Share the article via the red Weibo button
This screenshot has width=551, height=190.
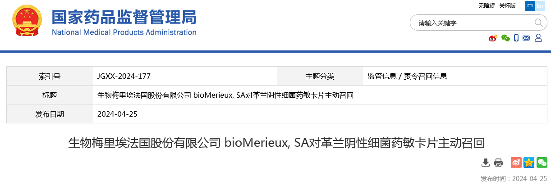(516, 163)
